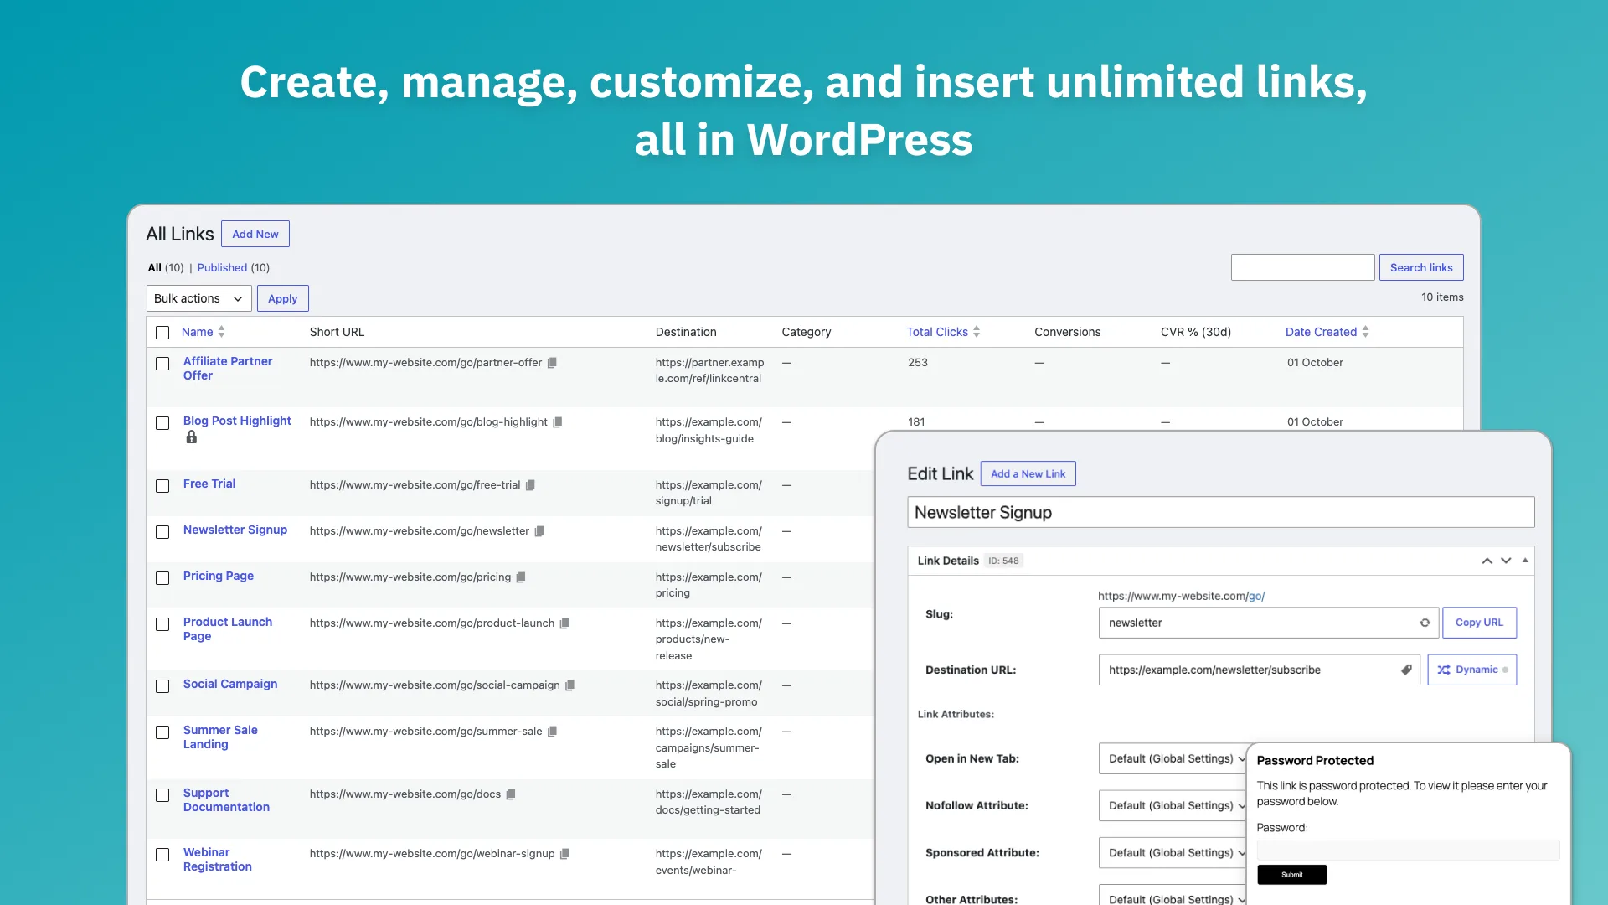Check the Social Campaign row checkbox
Viewport: 1608px width, 905px height.
[x=162, y=686]
